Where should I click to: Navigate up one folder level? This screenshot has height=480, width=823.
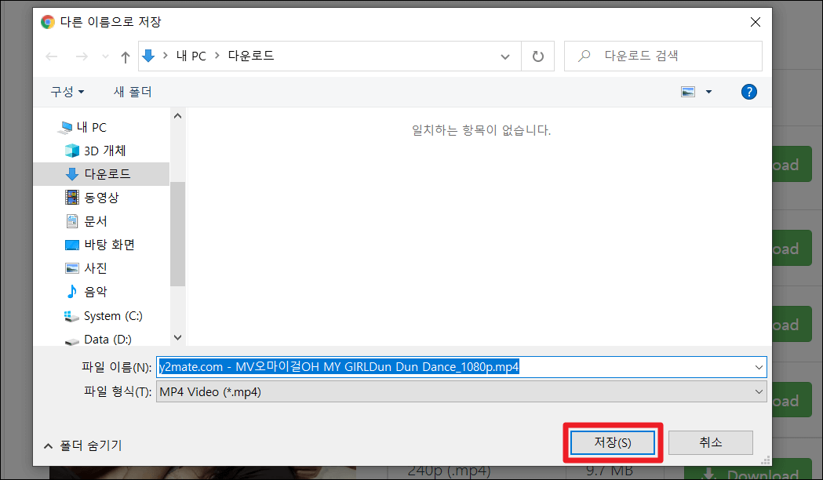126,56
